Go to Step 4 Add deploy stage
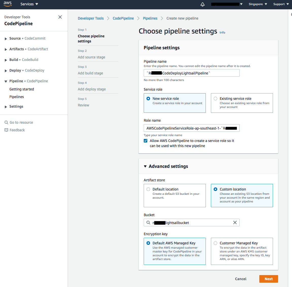Viewport: 292px width, 287px height. pyautogui.click(x=92, y=89)
